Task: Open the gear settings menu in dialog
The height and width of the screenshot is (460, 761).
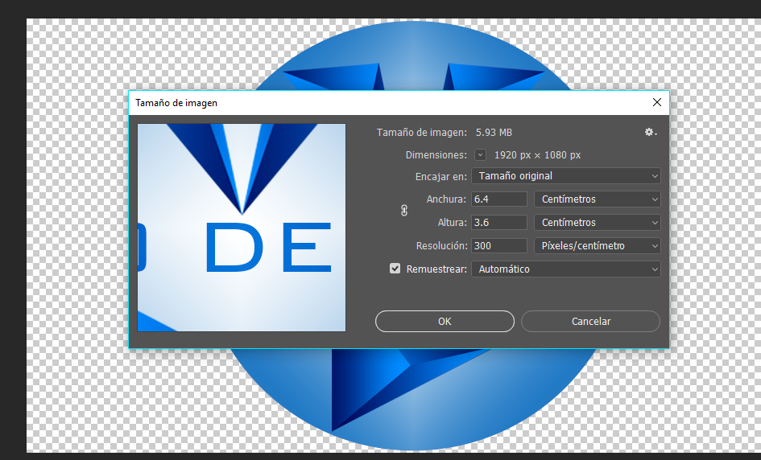Action: point(651,132)
